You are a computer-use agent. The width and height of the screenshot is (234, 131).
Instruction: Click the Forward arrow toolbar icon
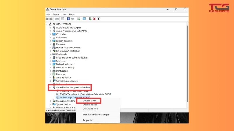coord(51,19)
